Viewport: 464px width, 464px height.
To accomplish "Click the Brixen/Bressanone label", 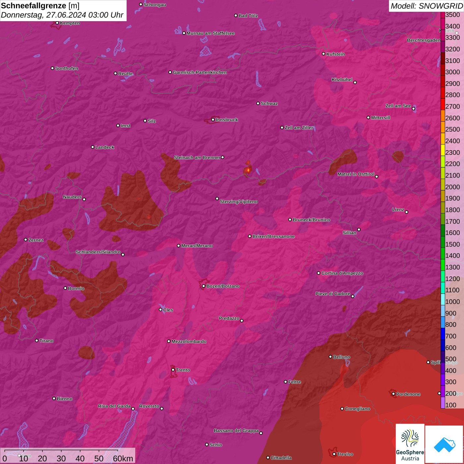I will (x=273, y=236).
